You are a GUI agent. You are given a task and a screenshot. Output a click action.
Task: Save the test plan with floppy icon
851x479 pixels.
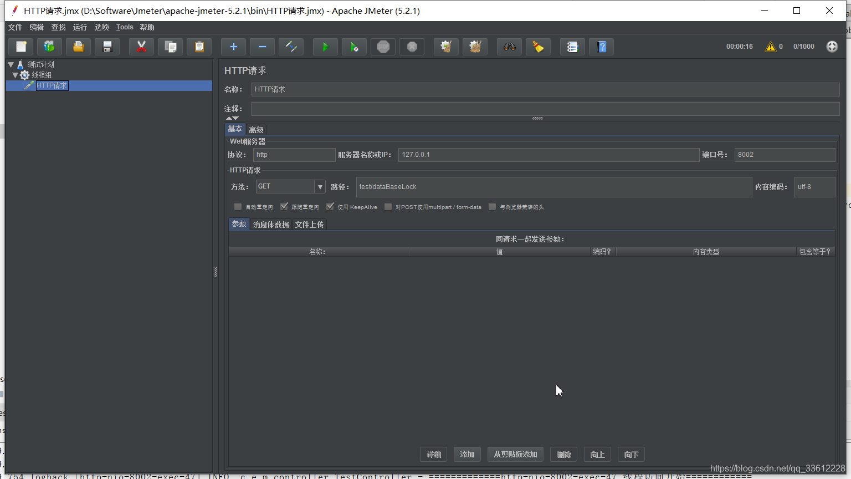click(107, 47)
